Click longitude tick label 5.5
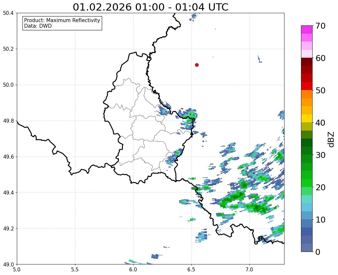The height and width of the screenshot is (275, 338). pyautogui.click(x=75, y=269)
